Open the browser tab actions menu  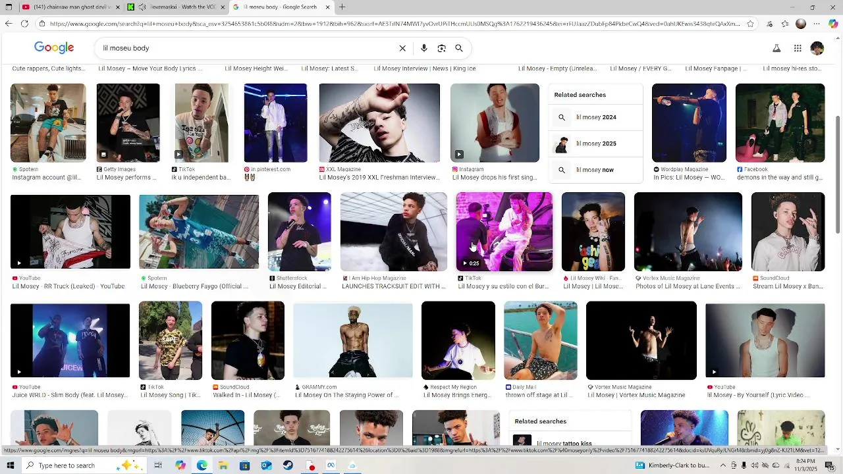click(x=8, y=7)
